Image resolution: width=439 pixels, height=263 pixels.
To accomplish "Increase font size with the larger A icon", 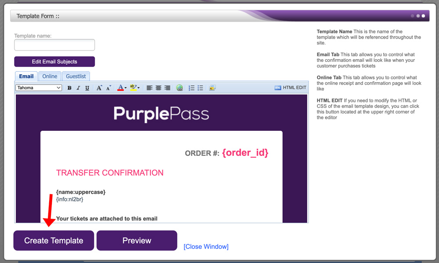I will point(99,88).
